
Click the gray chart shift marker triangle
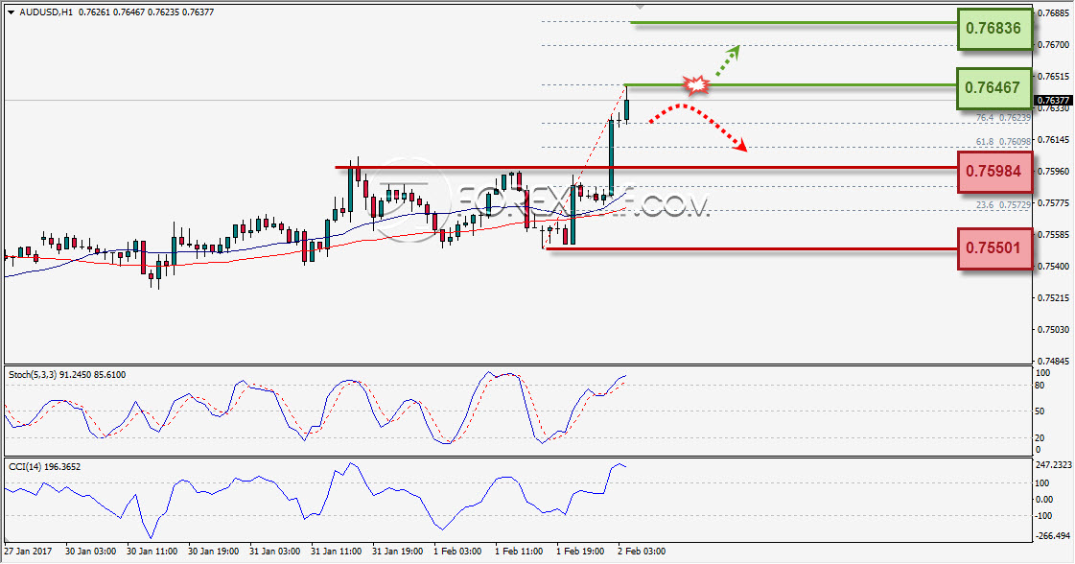tap(641, 7)
